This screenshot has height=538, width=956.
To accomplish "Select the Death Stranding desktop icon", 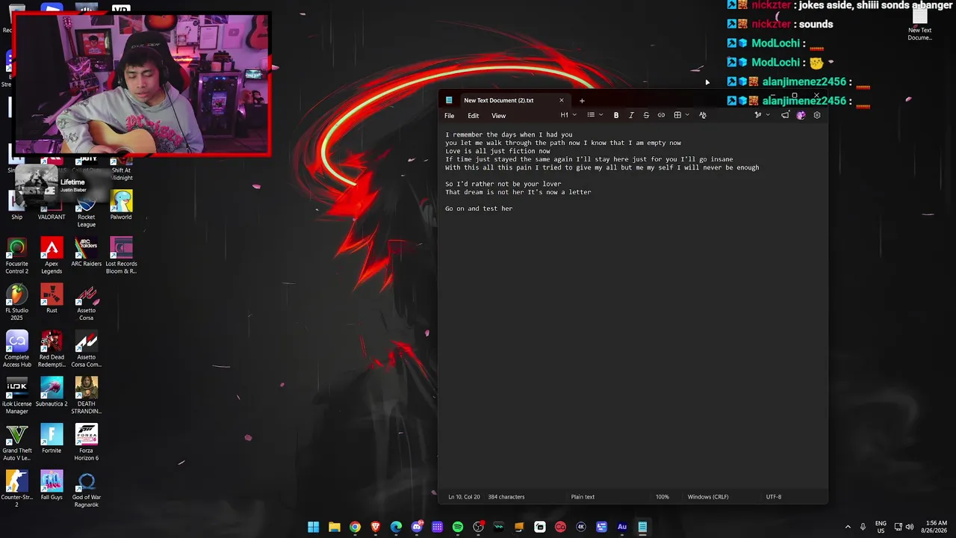I will click(86, 396).
